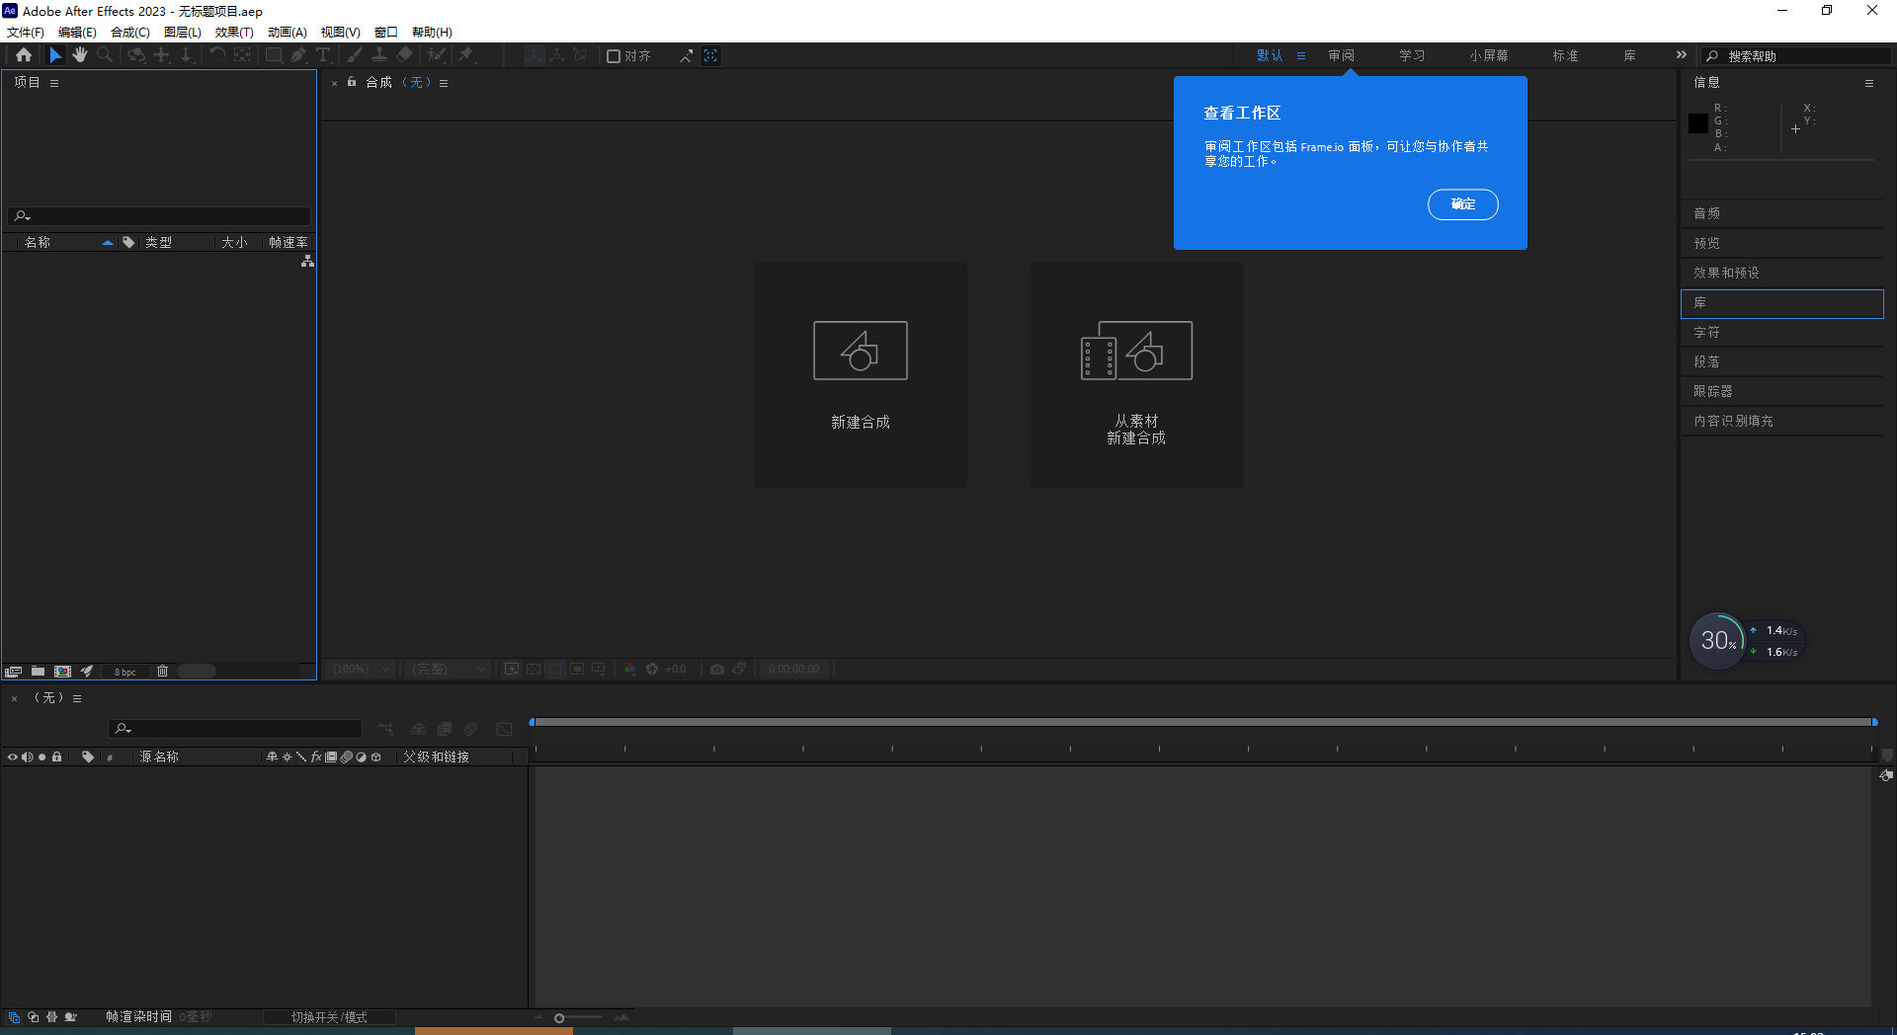Open project flowchart view icon
The width and height of the screenshot is (1897, 1035).
tap(307, 261)
